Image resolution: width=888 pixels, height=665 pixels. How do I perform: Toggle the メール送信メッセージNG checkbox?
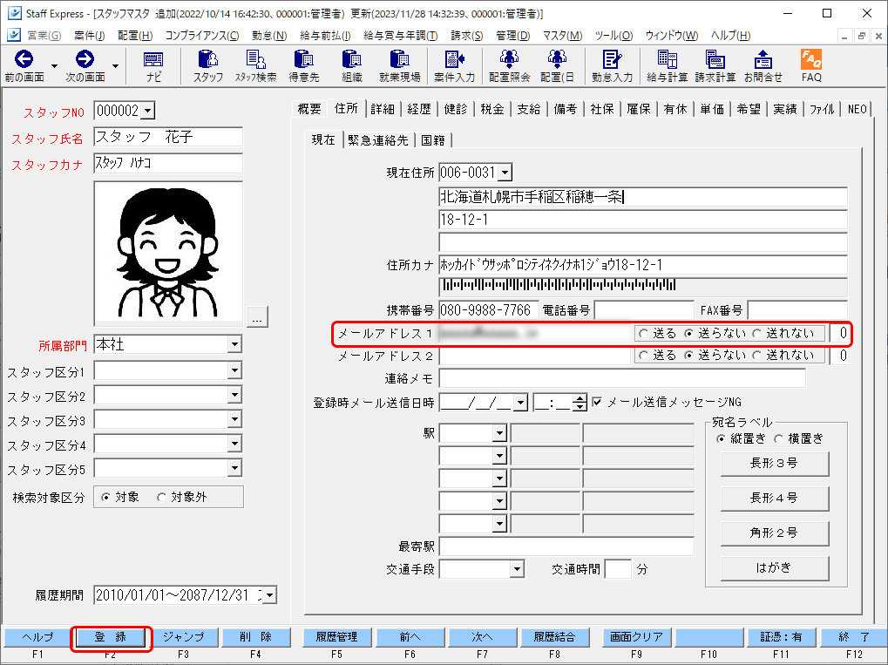pos(597,402)
